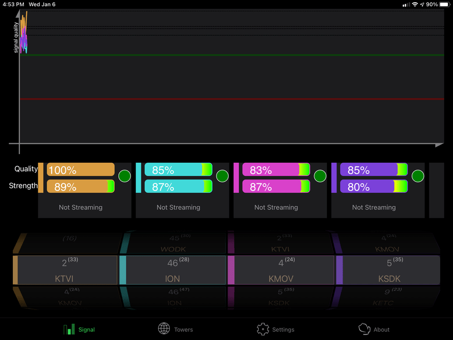
Task: Tap the cellular signal bars
Action: 406,4
